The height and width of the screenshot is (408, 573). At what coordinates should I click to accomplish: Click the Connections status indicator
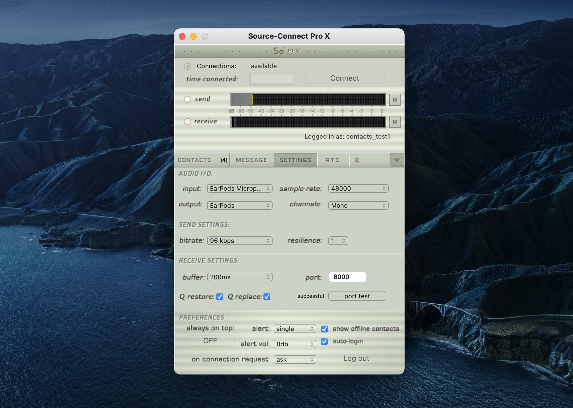click(187, 66)
